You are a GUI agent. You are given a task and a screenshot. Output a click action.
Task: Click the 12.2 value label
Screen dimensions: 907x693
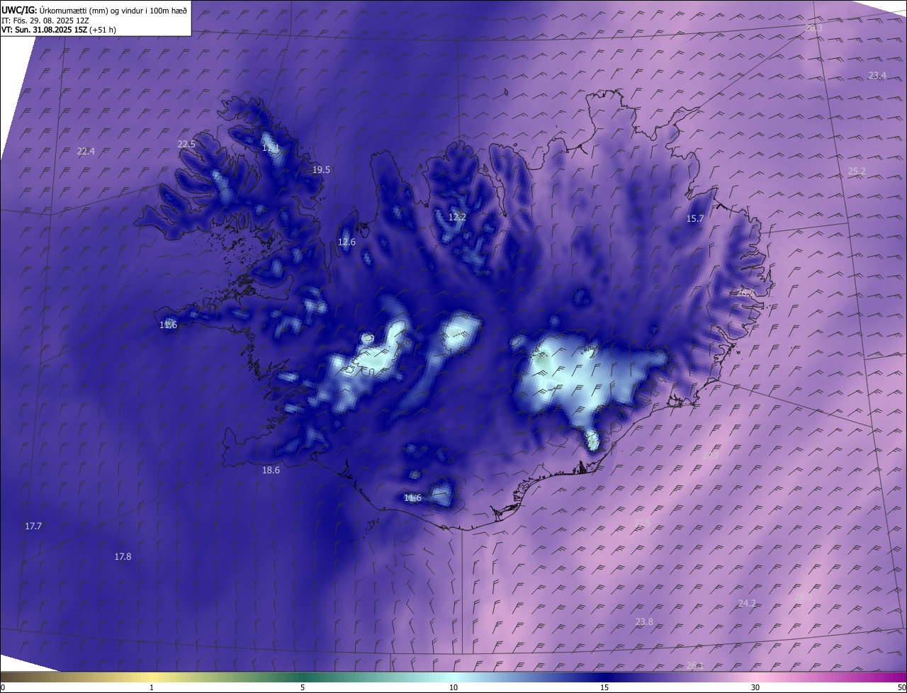point(457,217)
